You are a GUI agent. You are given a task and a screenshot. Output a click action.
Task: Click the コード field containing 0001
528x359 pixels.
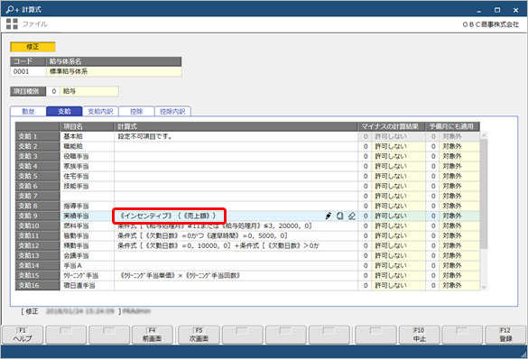[28, 71]
